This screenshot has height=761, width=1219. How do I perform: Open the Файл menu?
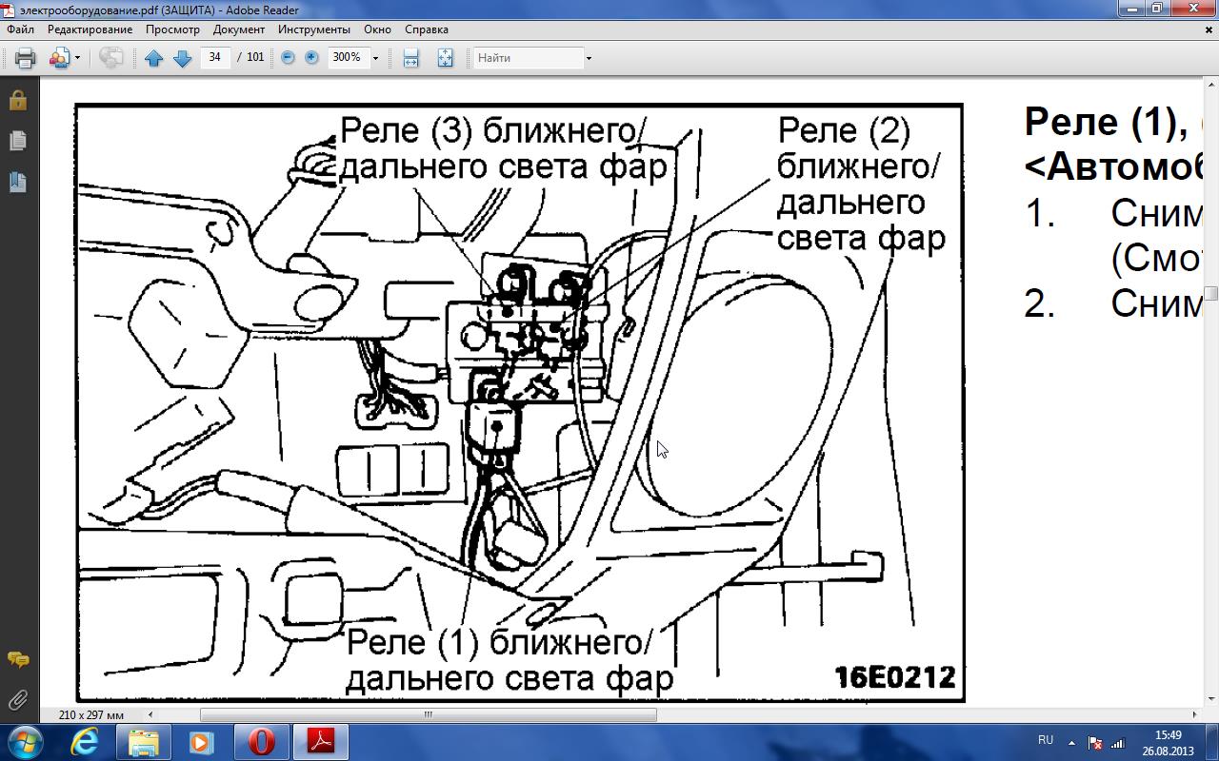click(20, 29)
